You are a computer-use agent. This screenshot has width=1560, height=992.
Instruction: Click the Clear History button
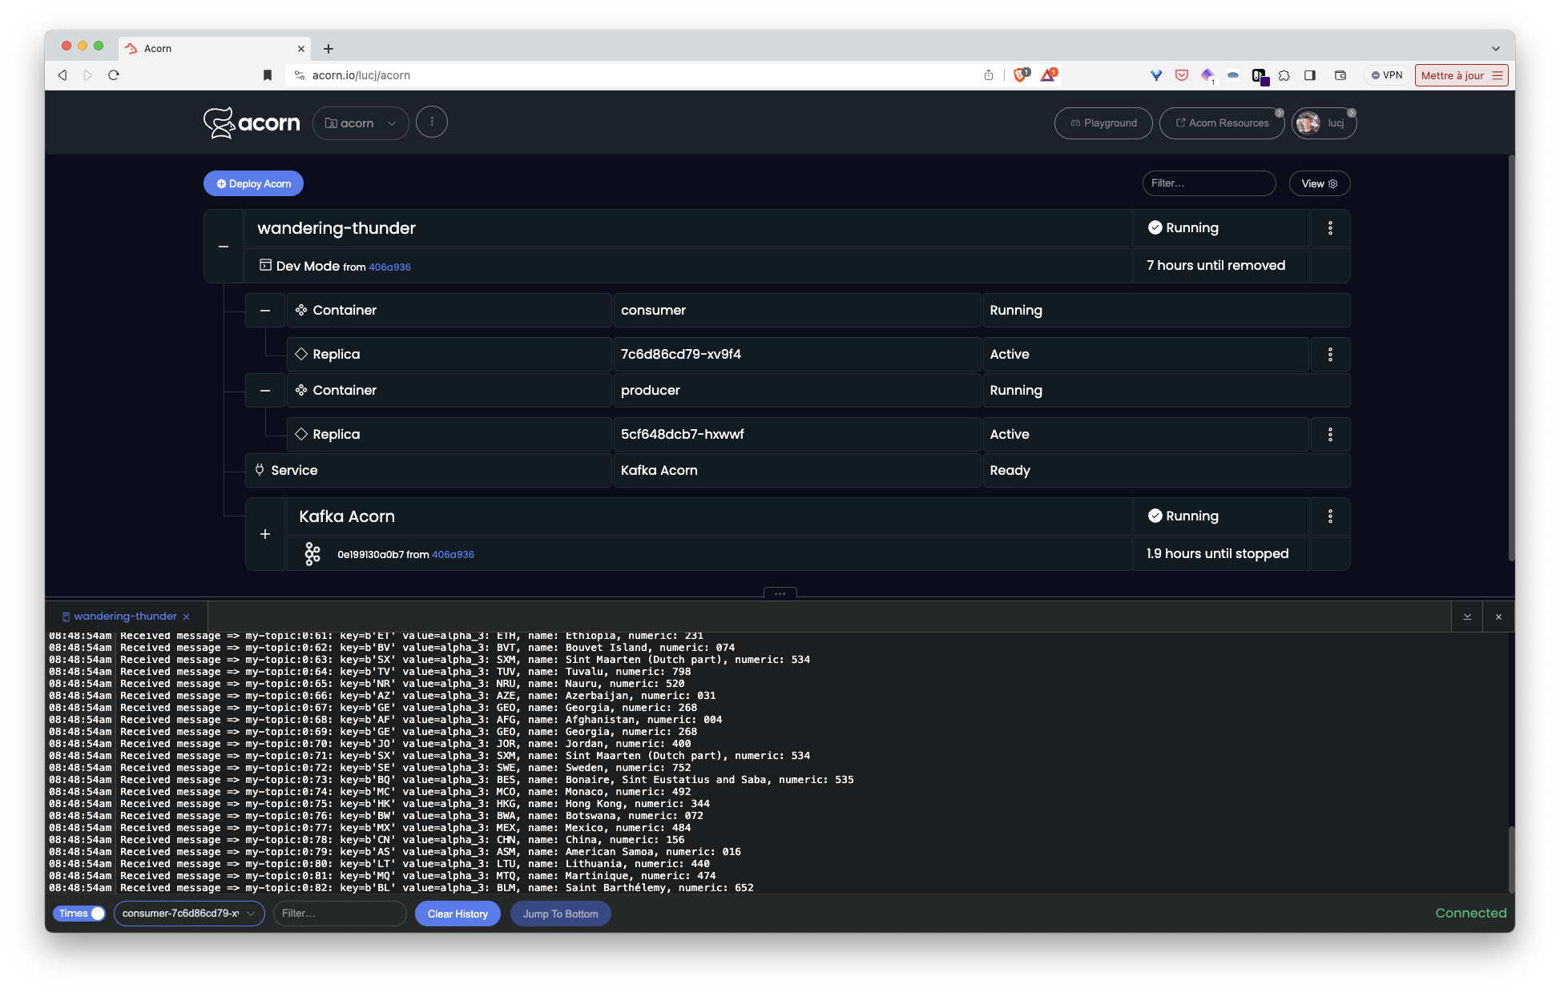tap(457, 913)
